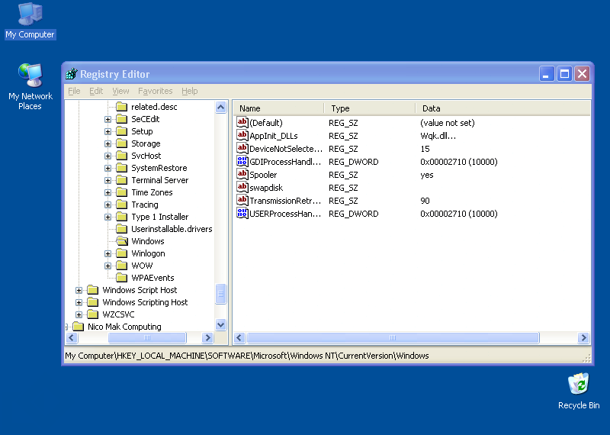Select the USERProcessHandleQuota DWORD icon
Image resolution: width=610 pixels, height=435 pixels.
242,214
